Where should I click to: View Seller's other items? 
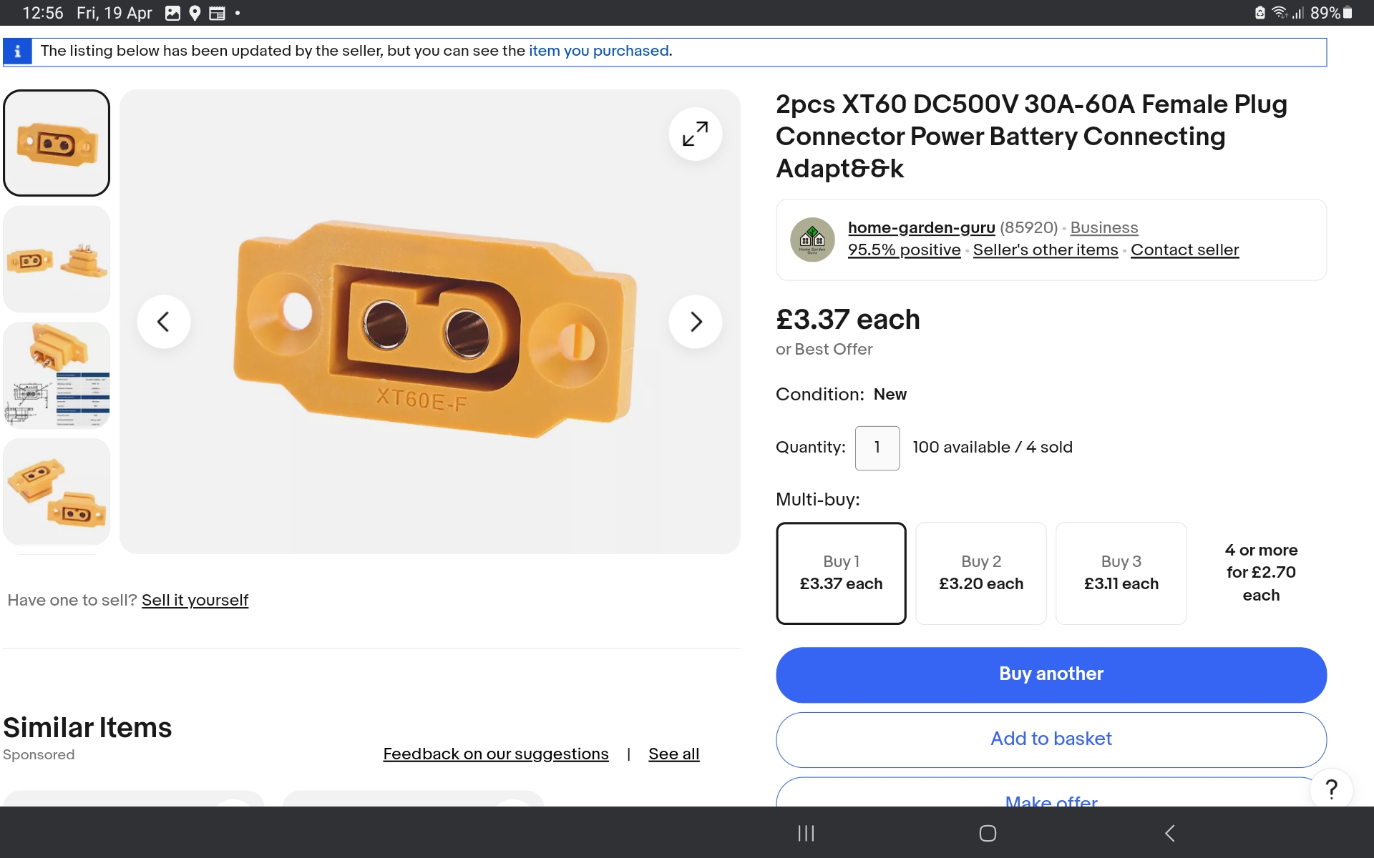1045,250
